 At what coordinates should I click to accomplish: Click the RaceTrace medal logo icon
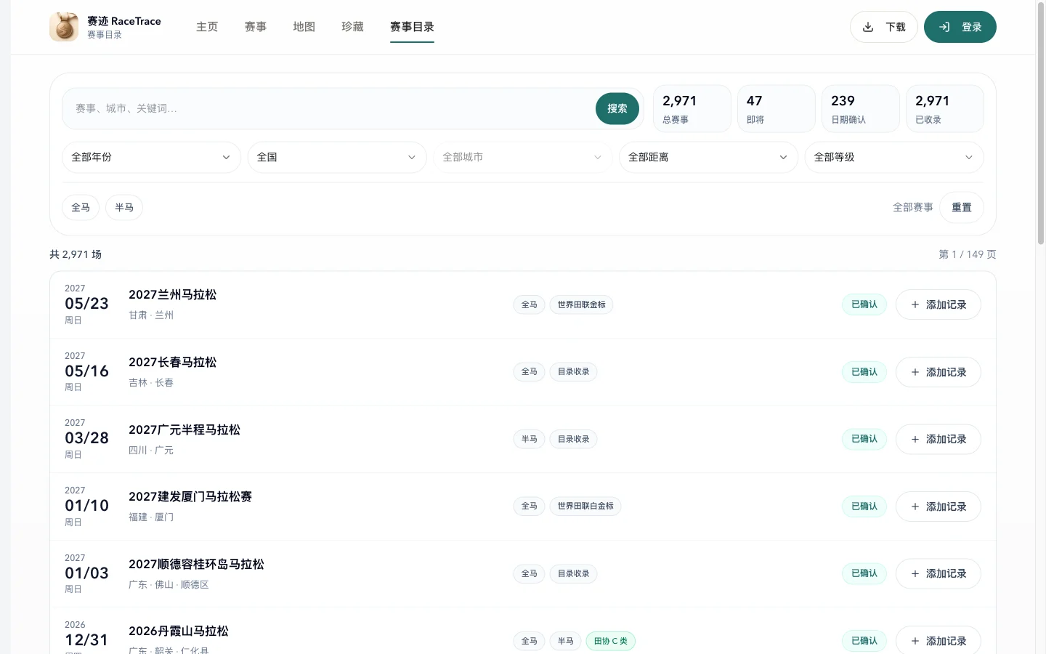point(64,27)
